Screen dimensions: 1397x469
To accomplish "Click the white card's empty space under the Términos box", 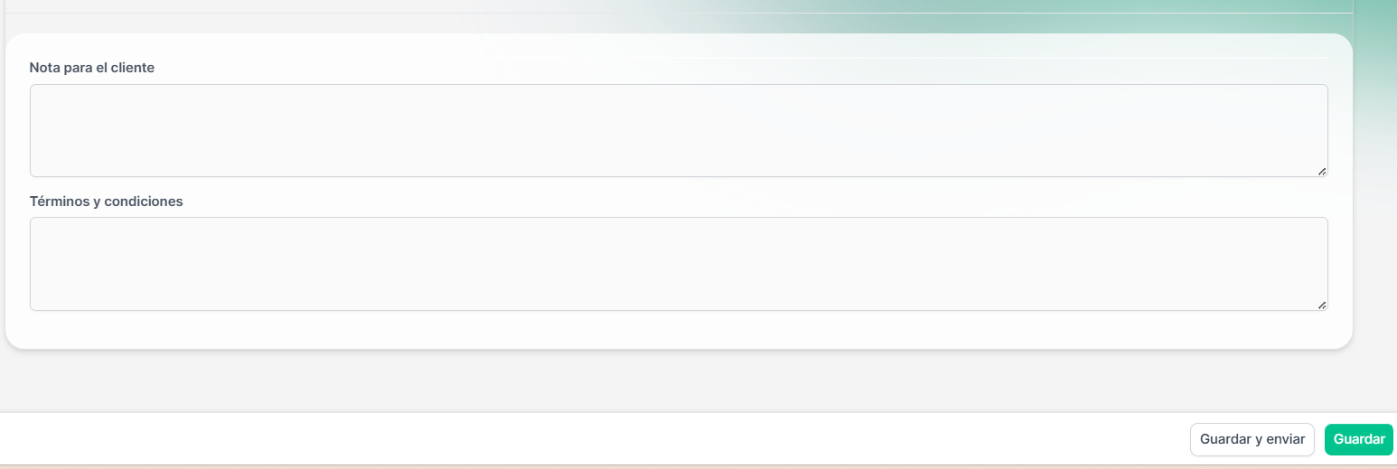I will click(x=678, y=329).
